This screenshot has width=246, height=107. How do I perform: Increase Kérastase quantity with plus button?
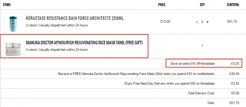[207, 22]
